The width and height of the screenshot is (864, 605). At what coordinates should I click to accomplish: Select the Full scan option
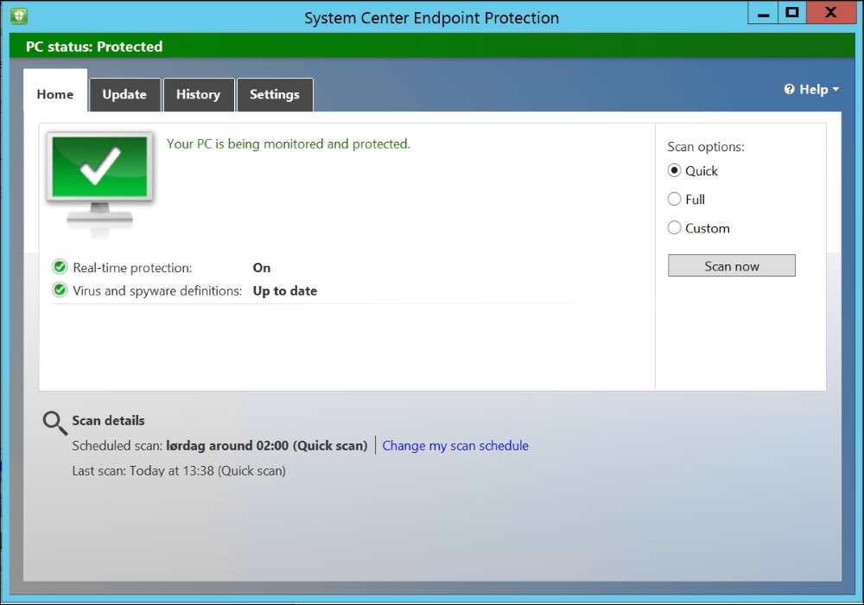click(x=675, y=199)
